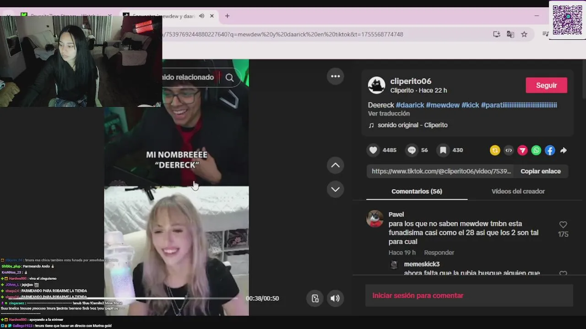Save video with the bookmark icon

point(443,150)
